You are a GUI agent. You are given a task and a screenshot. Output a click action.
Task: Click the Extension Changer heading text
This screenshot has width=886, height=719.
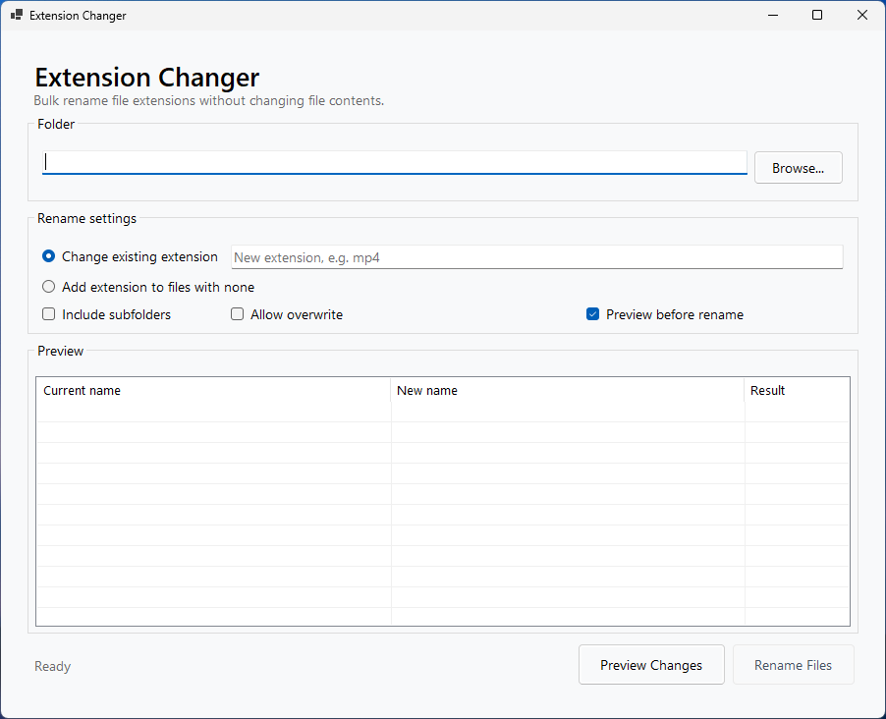147,78
